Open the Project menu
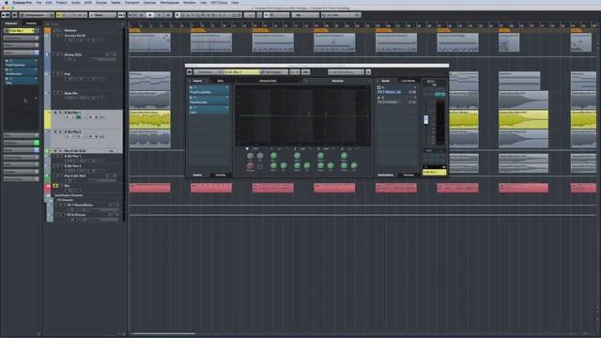Viewport: 601px width, 338px height. tap(61, 2)
